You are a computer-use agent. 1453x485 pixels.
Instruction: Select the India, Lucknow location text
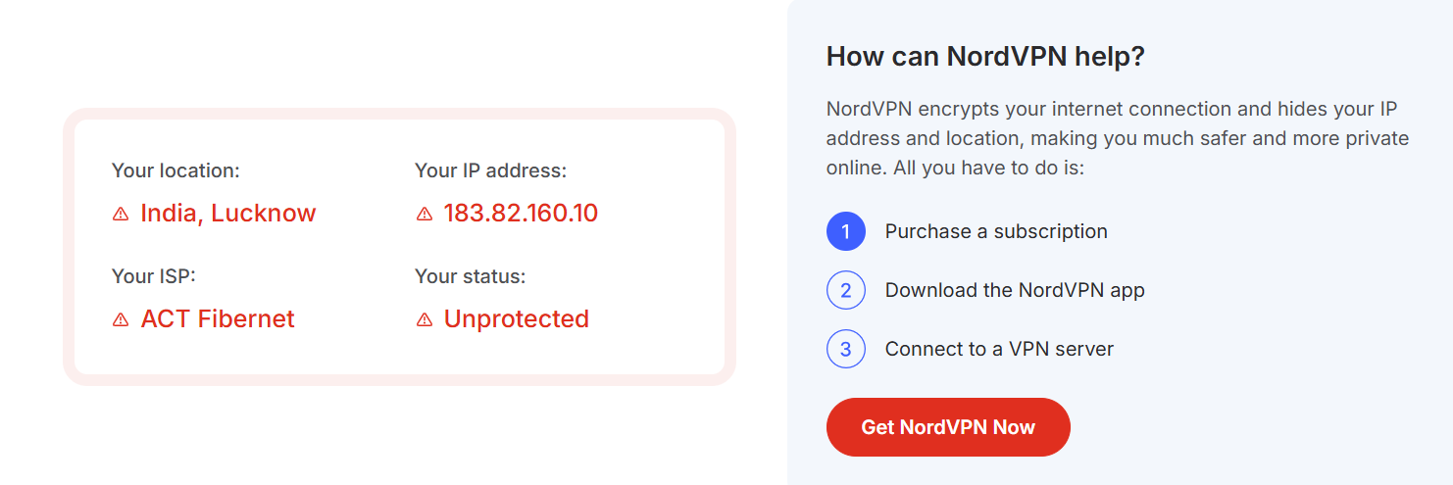228,213
